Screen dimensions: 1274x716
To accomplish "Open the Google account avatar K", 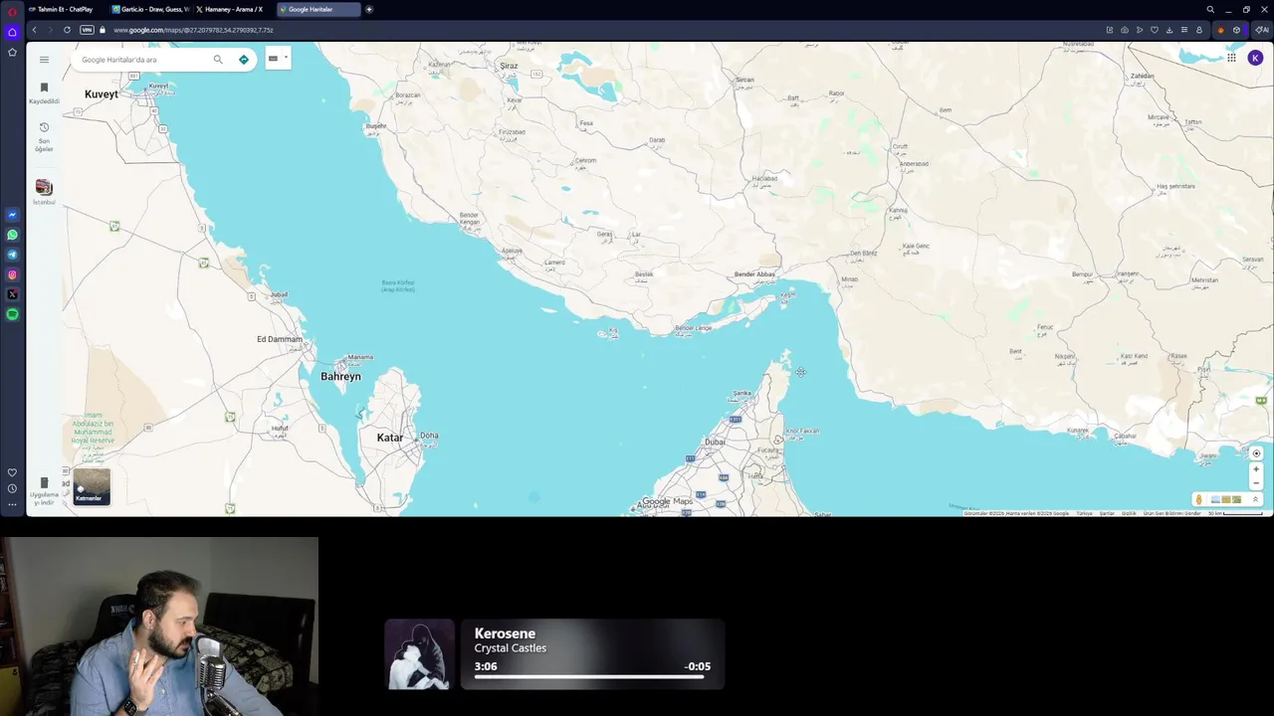I will 1255,58.
